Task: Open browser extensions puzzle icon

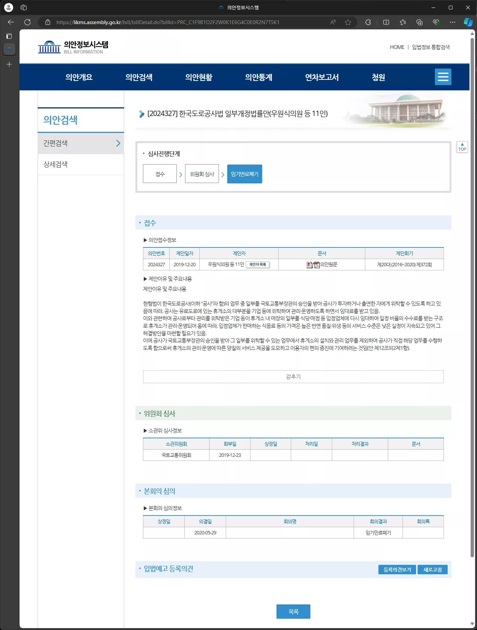Action: (368, 22)
